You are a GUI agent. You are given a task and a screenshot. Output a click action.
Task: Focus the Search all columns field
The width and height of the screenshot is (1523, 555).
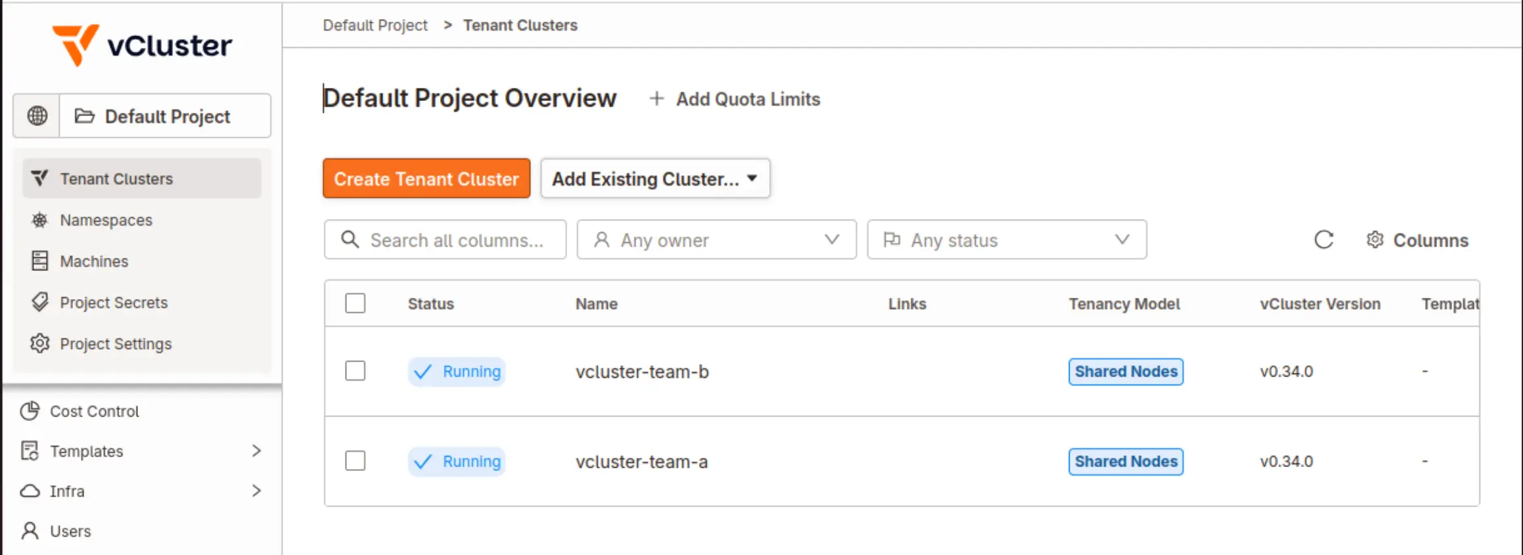(x=445, y=239)
